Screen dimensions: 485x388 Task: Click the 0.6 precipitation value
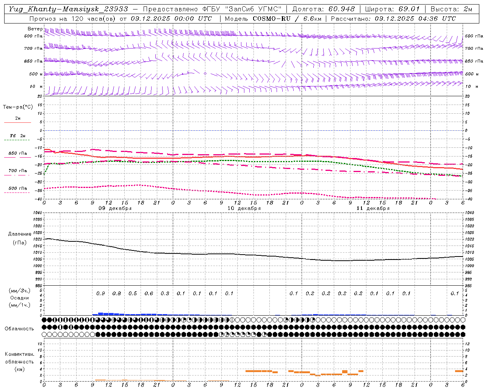(x=149, y=293)
